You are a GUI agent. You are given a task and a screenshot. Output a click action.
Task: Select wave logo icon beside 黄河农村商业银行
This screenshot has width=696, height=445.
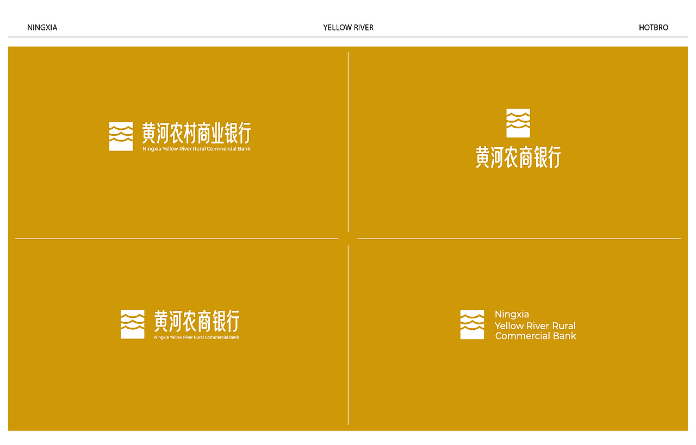[x=121, y=136]
